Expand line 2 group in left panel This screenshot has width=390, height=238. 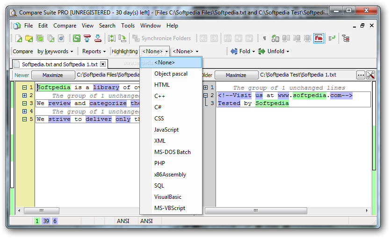[x=24, y=95]
